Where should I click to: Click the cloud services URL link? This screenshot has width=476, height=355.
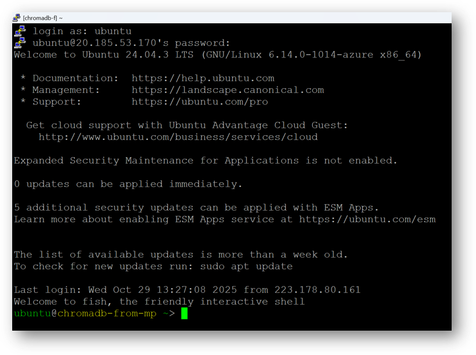coord(178,137)
